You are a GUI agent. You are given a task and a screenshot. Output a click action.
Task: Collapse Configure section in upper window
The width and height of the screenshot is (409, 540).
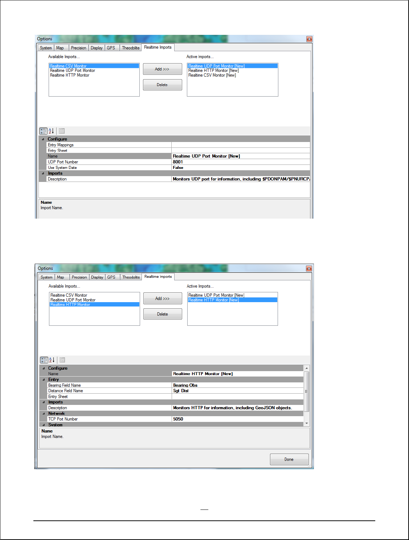(43, 139)
